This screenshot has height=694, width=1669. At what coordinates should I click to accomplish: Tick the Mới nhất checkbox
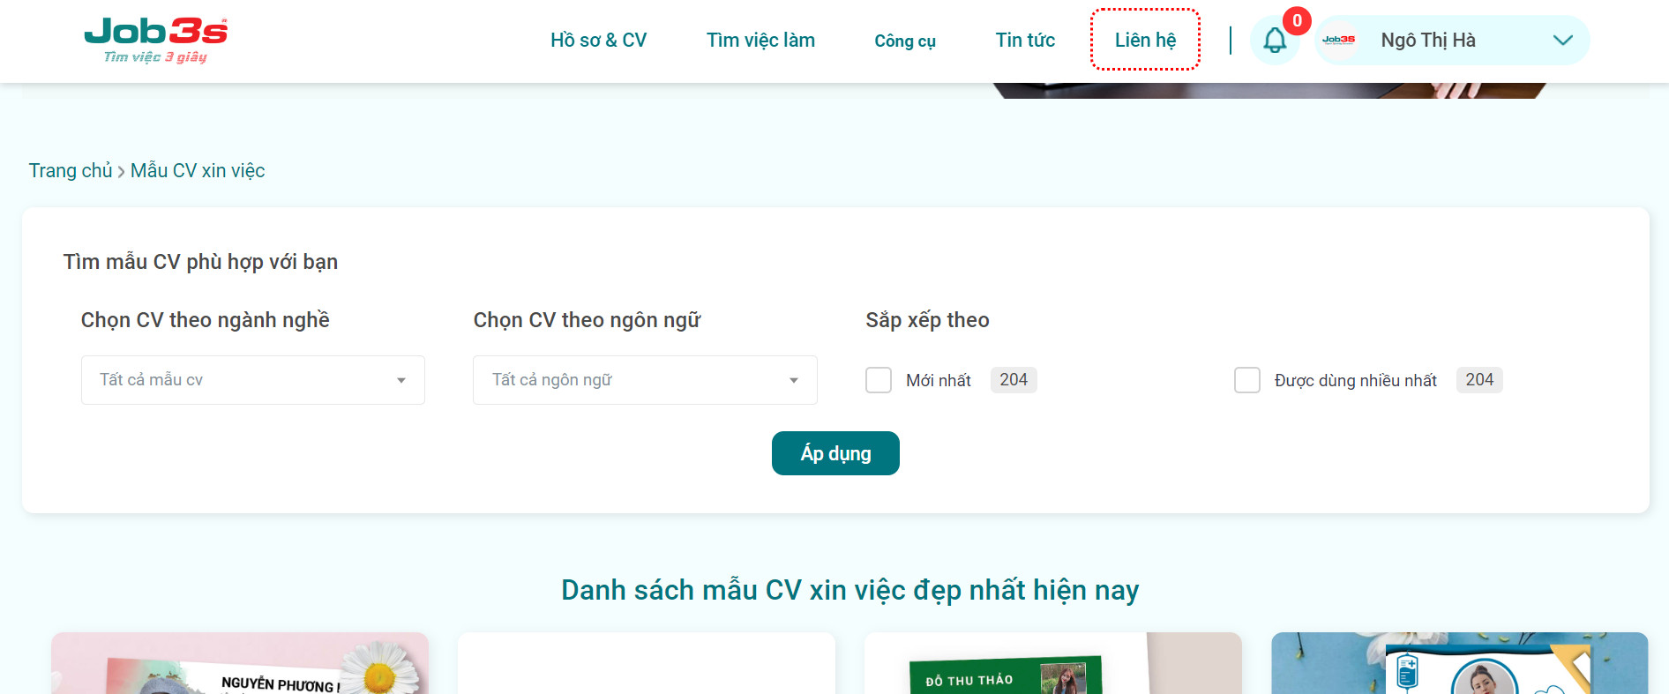879,380
